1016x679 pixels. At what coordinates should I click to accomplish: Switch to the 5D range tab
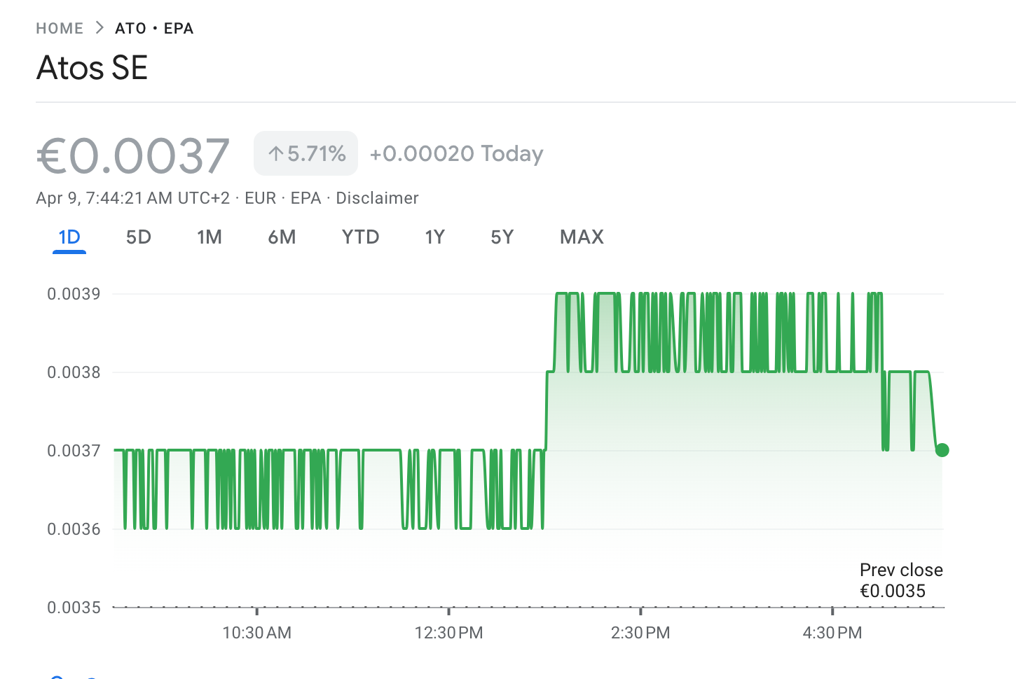[x=139, y=237]
